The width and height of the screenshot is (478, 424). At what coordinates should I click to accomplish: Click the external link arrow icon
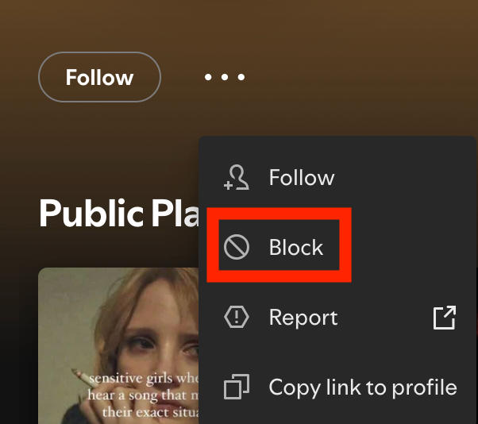pos(444,318)
